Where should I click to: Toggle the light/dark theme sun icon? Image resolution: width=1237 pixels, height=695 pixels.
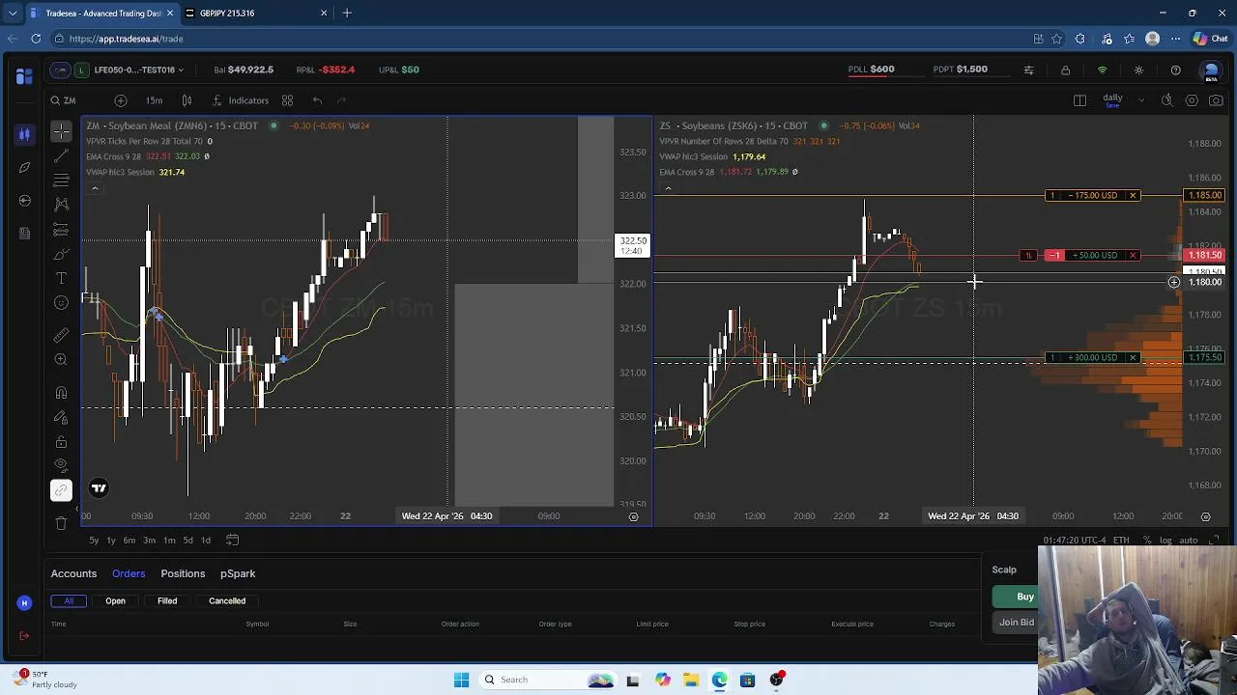1138,69
